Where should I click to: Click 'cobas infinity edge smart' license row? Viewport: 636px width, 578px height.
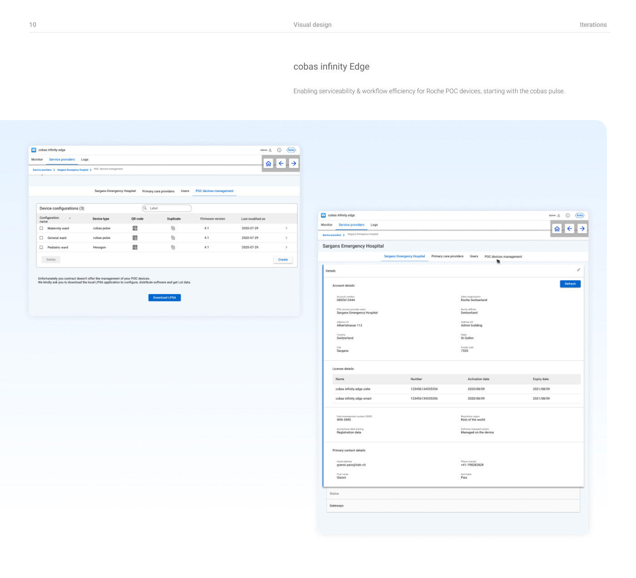457,398
